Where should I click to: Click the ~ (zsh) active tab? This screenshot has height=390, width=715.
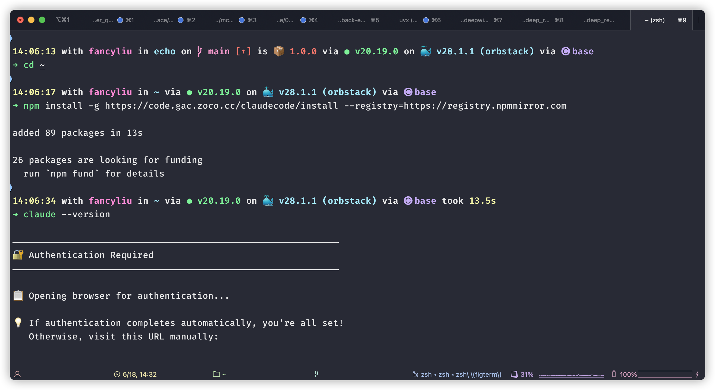(654, 20)
